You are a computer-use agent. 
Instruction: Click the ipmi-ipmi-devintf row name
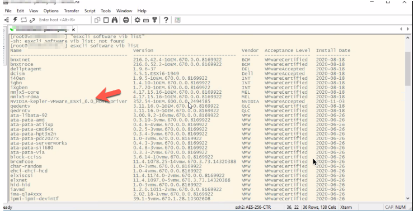[35, 199]
